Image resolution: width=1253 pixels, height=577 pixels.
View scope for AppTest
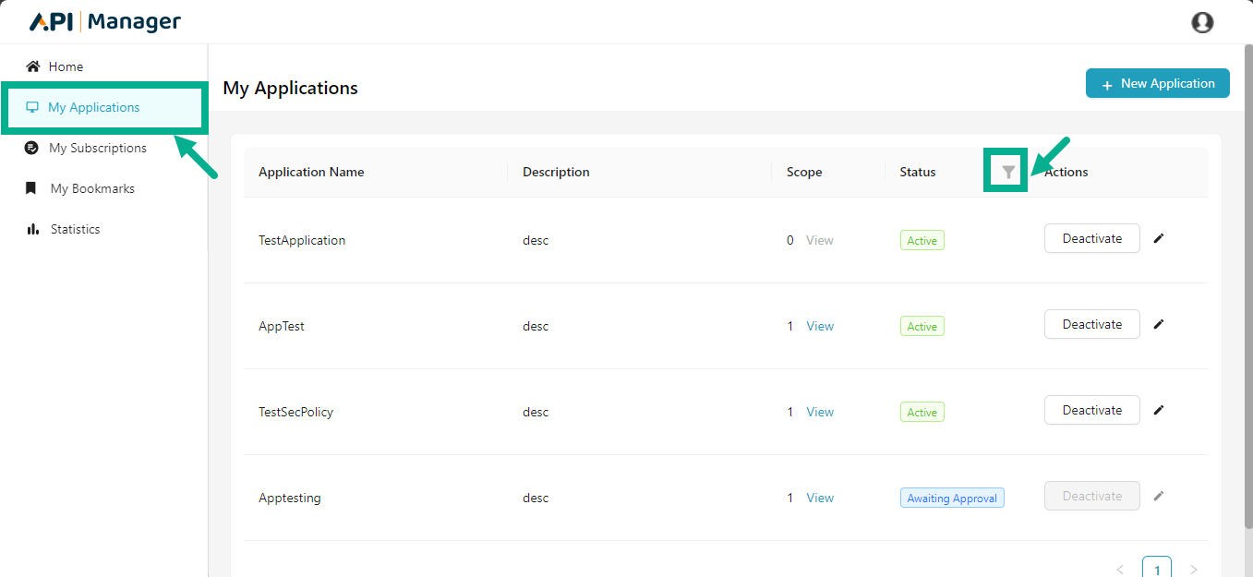tap(820, 326)
